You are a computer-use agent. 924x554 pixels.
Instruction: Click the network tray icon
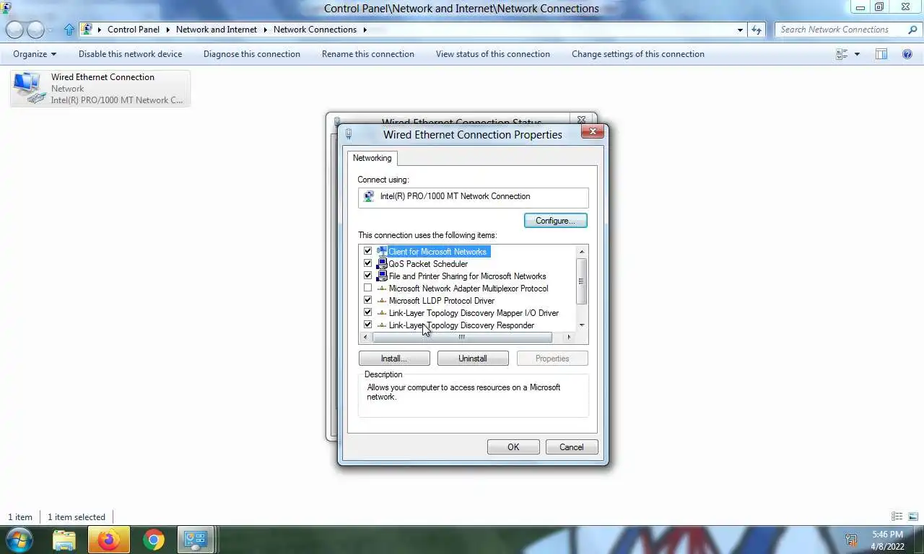tap(851, 540)
